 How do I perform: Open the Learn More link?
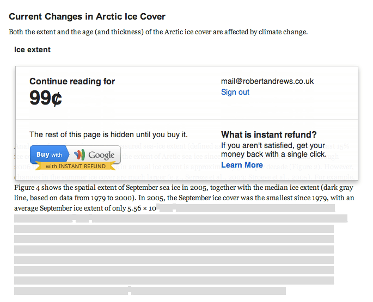(x=242, y=165)
